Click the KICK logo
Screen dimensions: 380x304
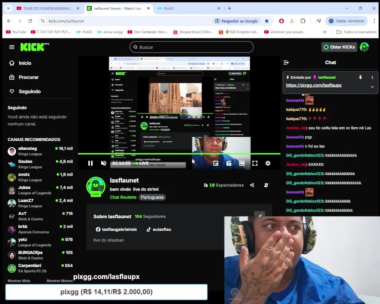coord(35,47)
